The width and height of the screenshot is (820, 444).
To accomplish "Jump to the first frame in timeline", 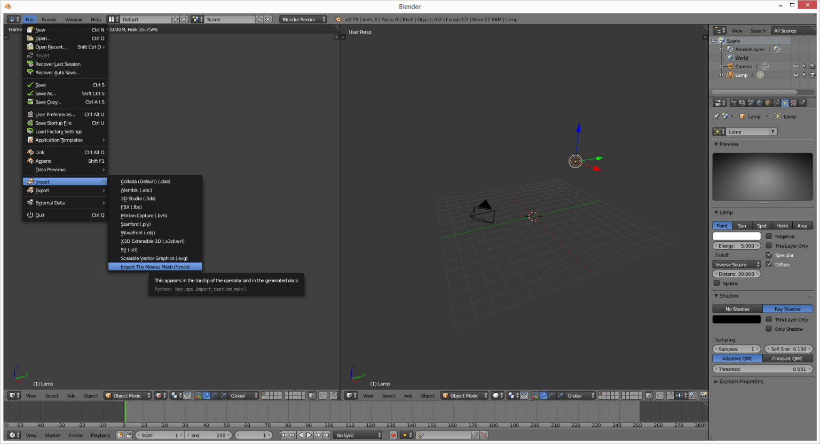I will pos(283,435).
